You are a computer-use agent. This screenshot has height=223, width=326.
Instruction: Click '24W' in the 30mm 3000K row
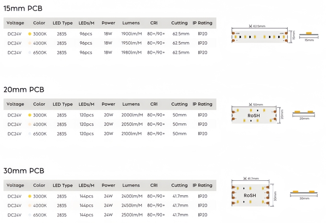coord(108,196)
